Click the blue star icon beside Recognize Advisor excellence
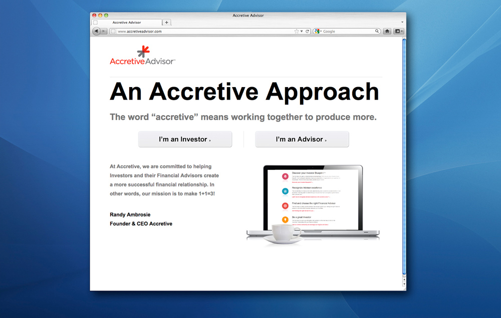Screen dimensions: 501x318 tap(285, 191)
